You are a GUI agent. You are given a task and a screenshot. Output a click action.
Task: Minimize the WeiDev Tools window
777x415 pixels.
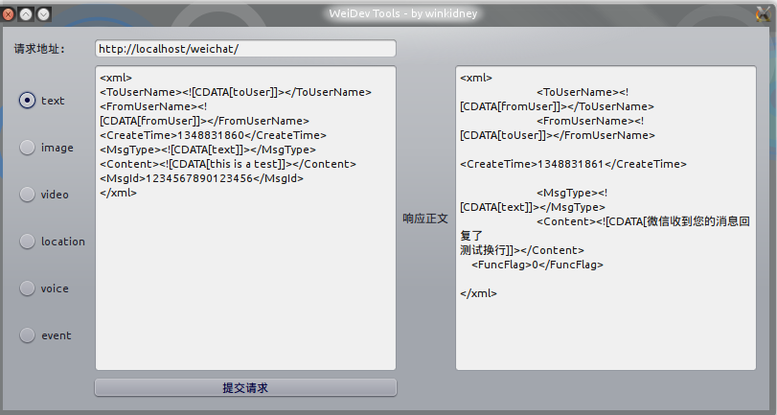point(27,14)
